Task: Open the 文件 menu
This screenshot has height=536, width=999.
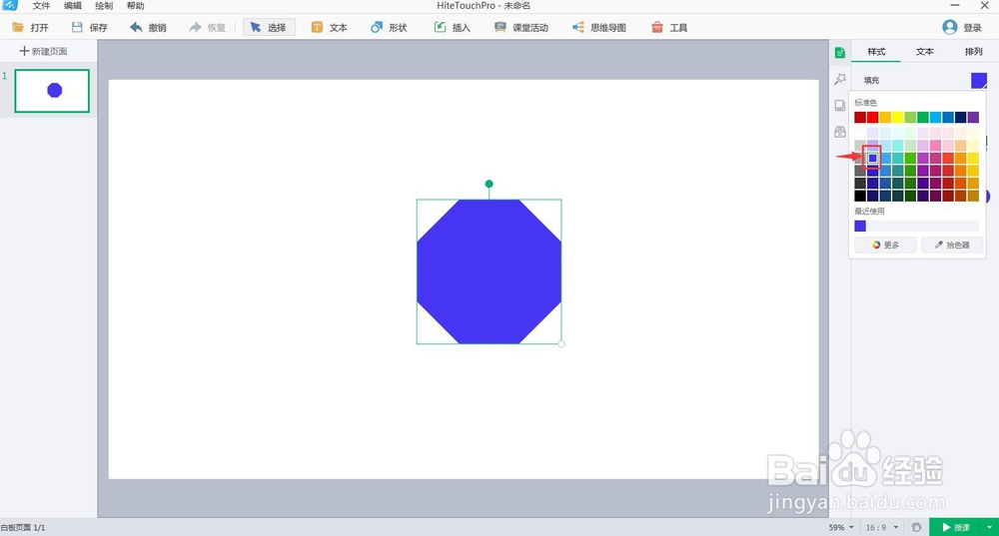Action: (41, 6)
